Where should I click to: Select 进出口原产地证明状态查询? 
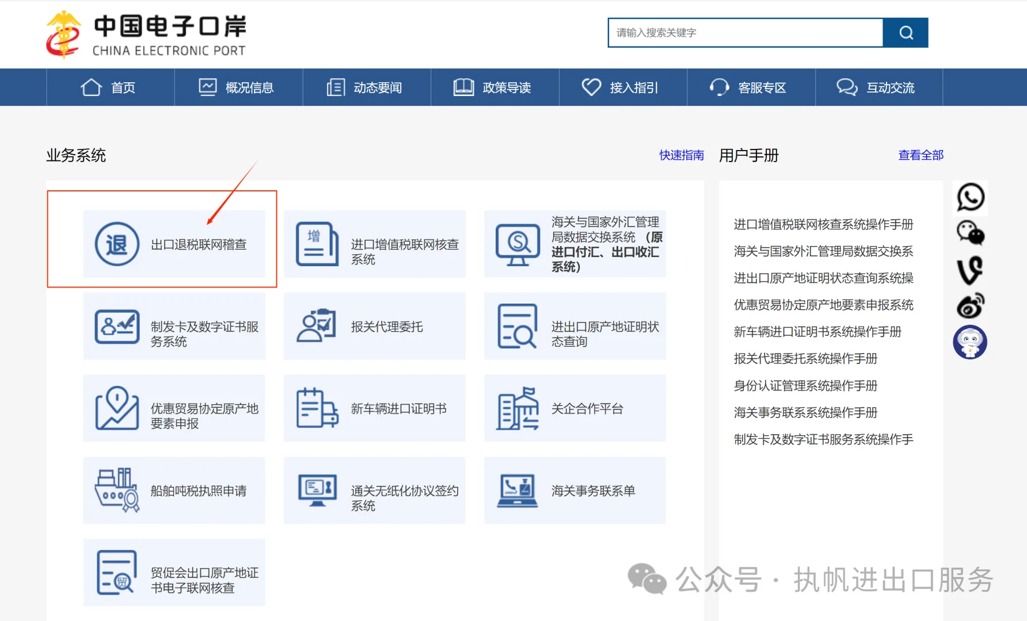[575, 326]
